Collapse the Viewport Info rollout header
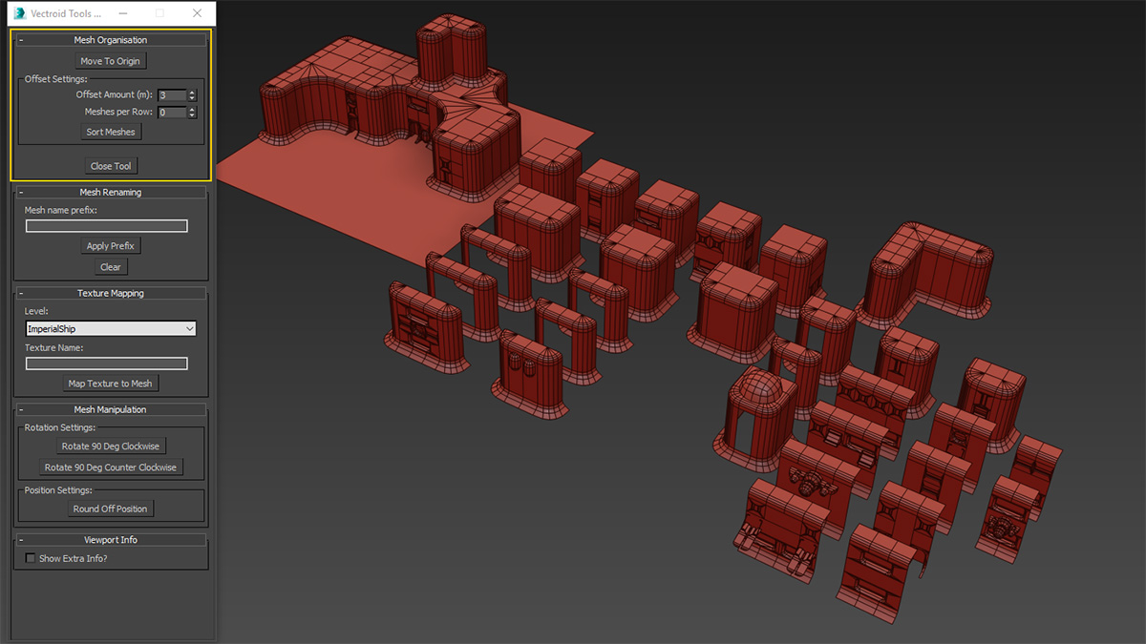The height and width of the screenshot is (644, 1146). pos(111,539)
